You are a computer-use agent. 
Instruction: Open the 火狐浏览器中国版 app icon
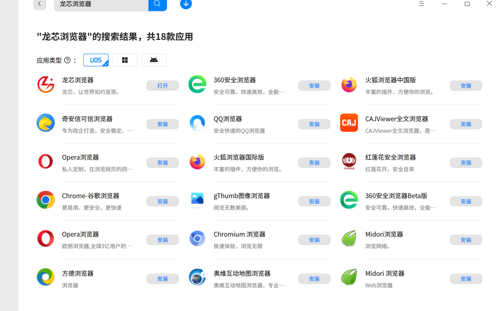349,85
